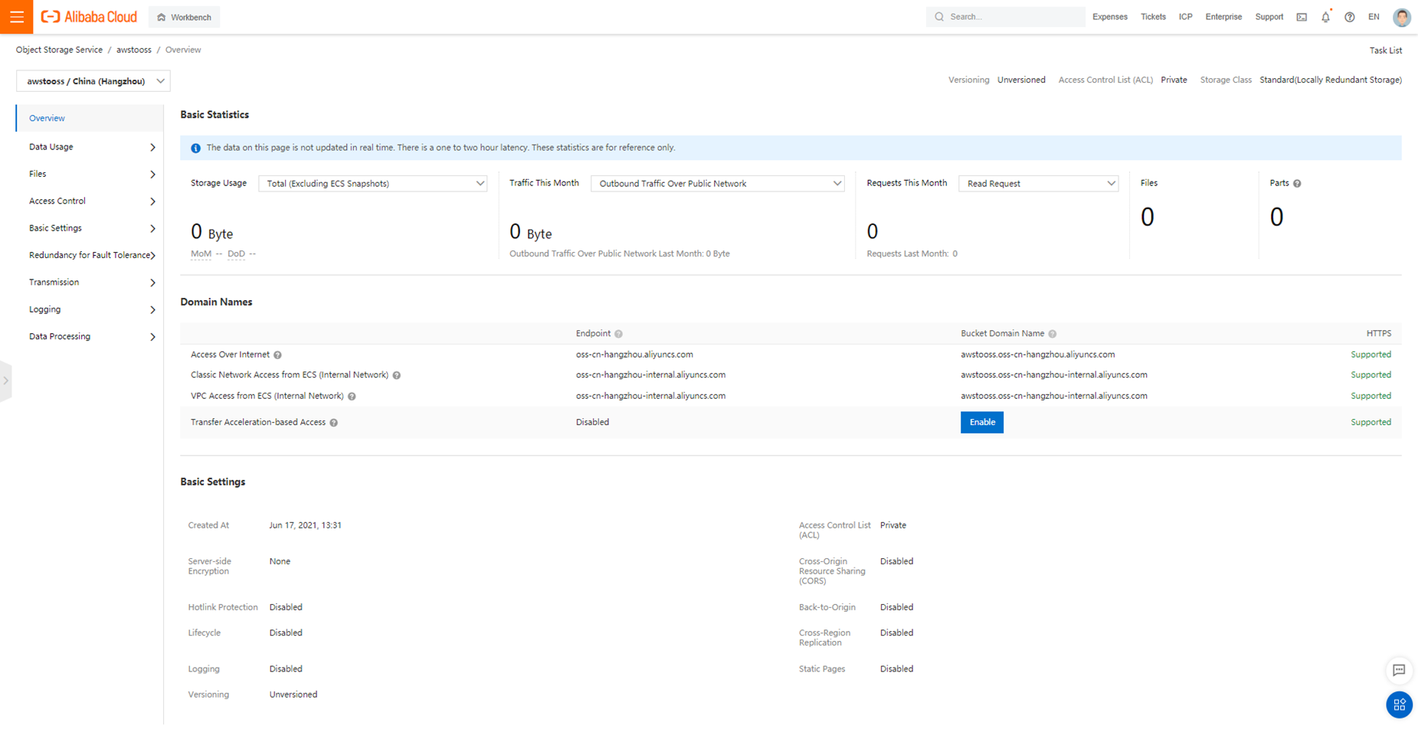Screen dimensions: 1418x729
Task: Switch language via EN
Action: [1374, 17]
